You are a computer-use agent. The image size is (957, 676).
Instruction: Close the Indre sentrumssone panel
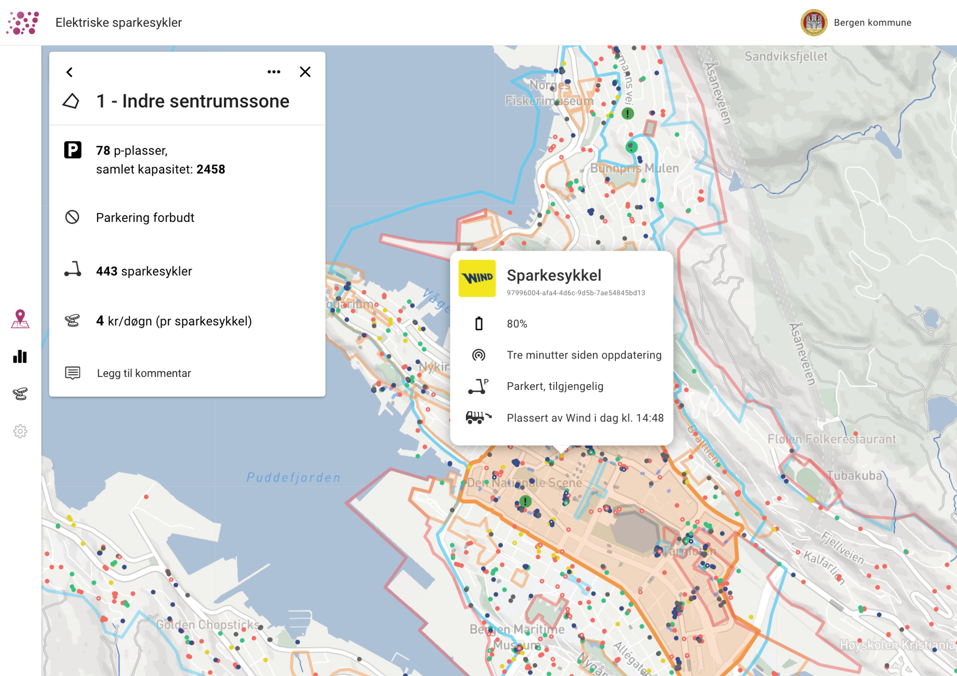point(305,72)
